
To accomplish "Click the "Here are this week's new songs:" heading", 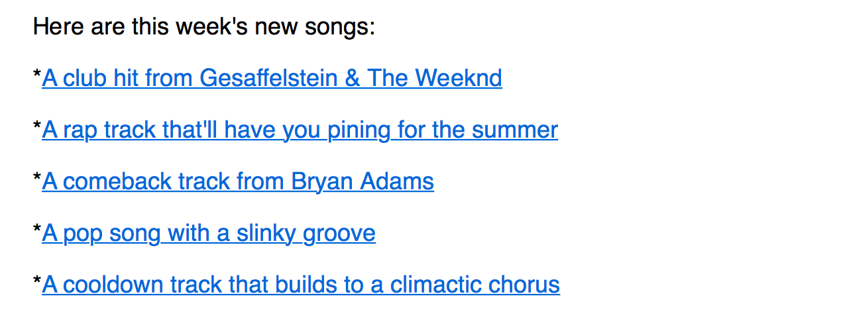I will (x=204, y=27).
